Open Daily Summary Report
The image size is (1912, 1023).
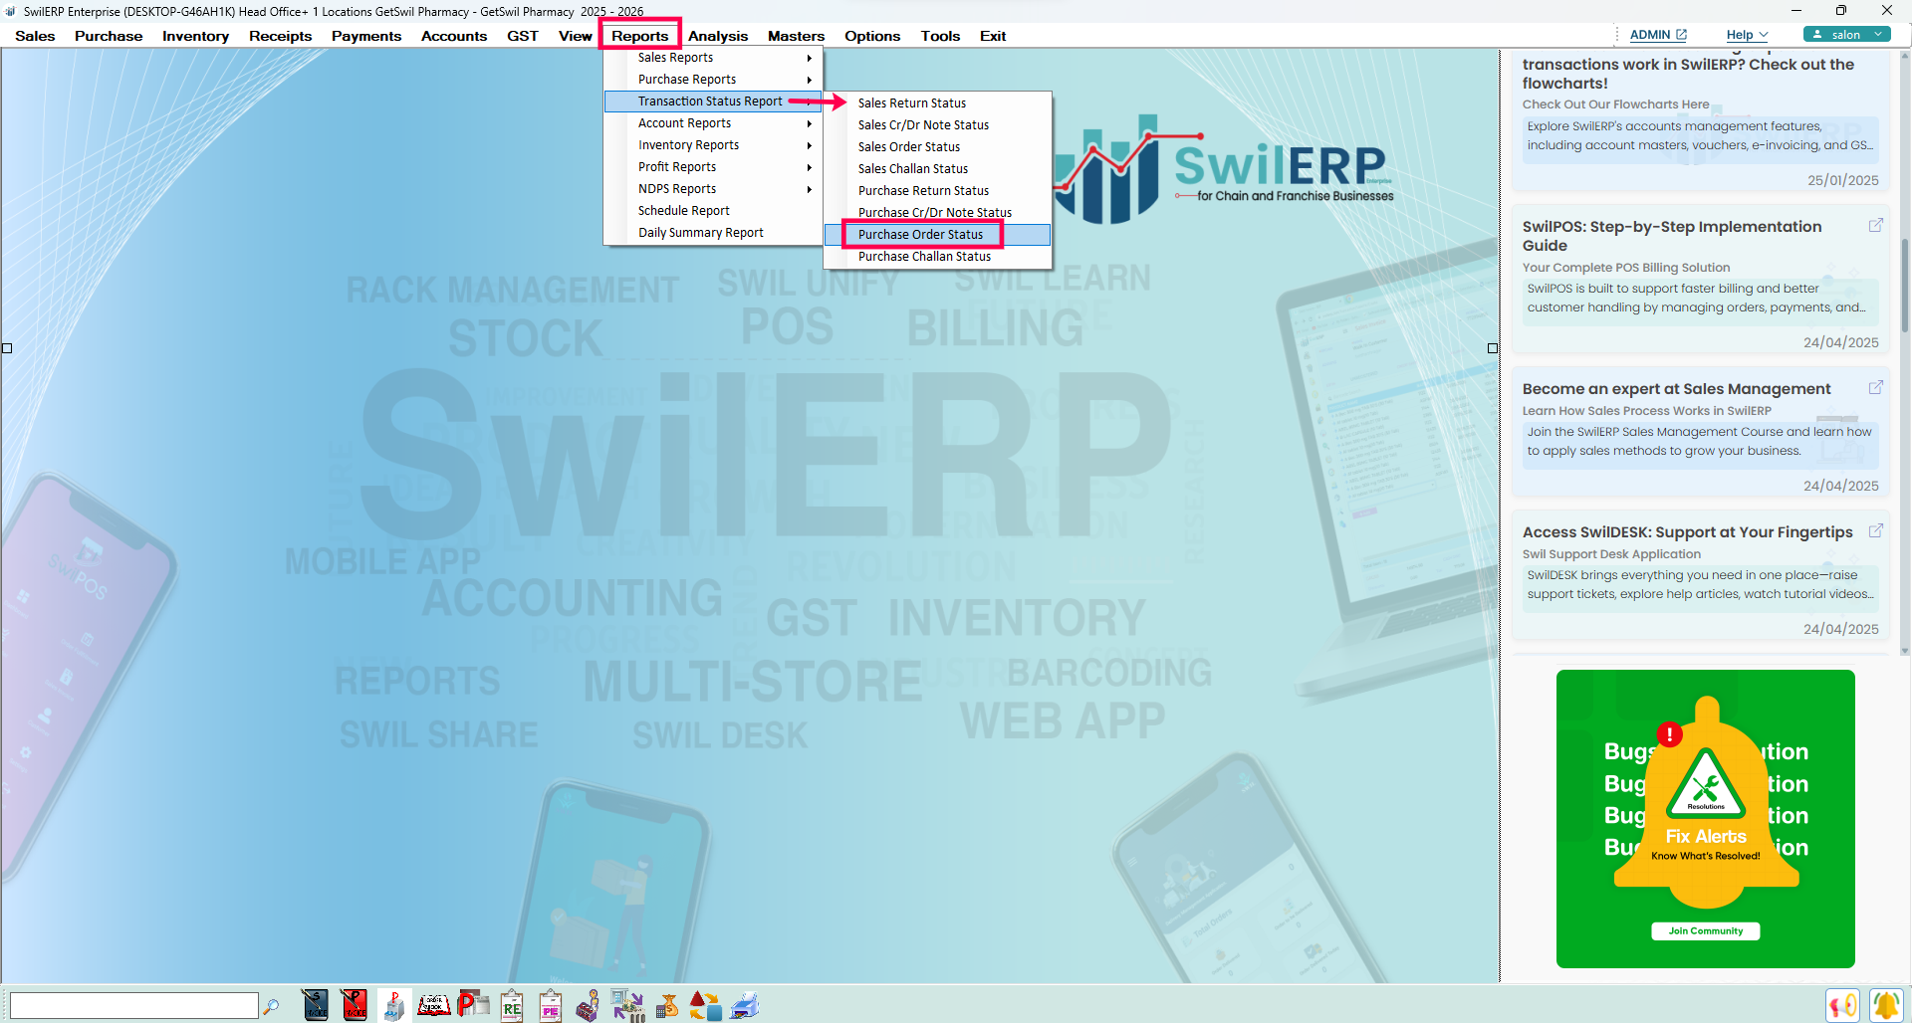(713, 233)
